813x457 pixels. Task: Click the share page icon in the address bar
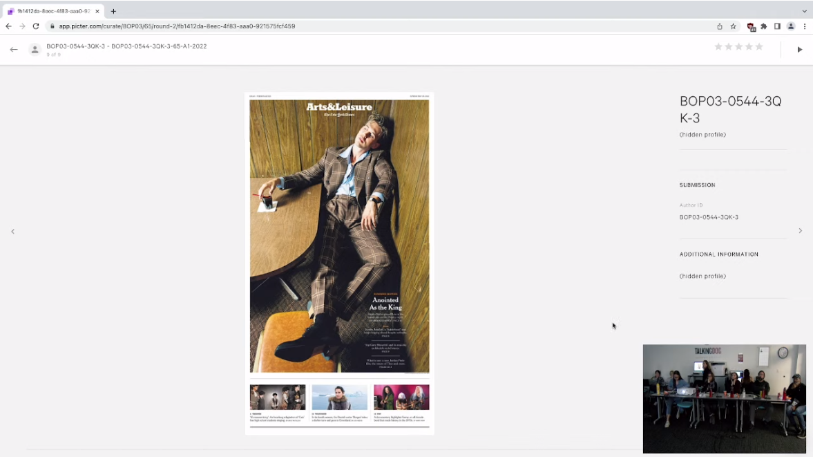[720, 26]
